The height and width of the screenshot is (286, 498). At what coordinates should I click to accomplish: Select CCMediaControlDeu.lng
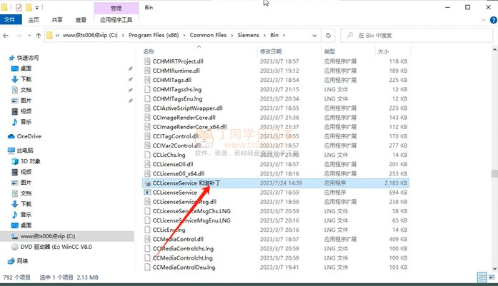[x=184, y=267]
